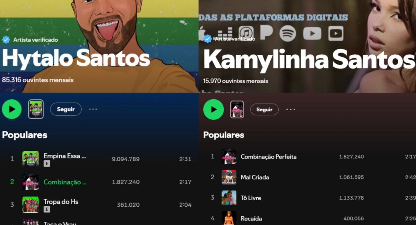Play Kamylinha Santos' popular tracks
The width and height of the screenshot is (416, 225).
(213, 110)
